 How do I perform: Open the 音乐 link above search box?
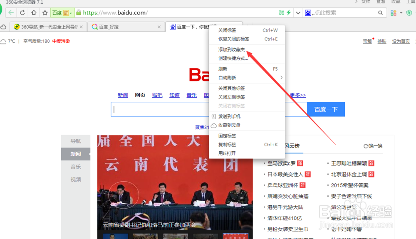click(x=191, y=95)
